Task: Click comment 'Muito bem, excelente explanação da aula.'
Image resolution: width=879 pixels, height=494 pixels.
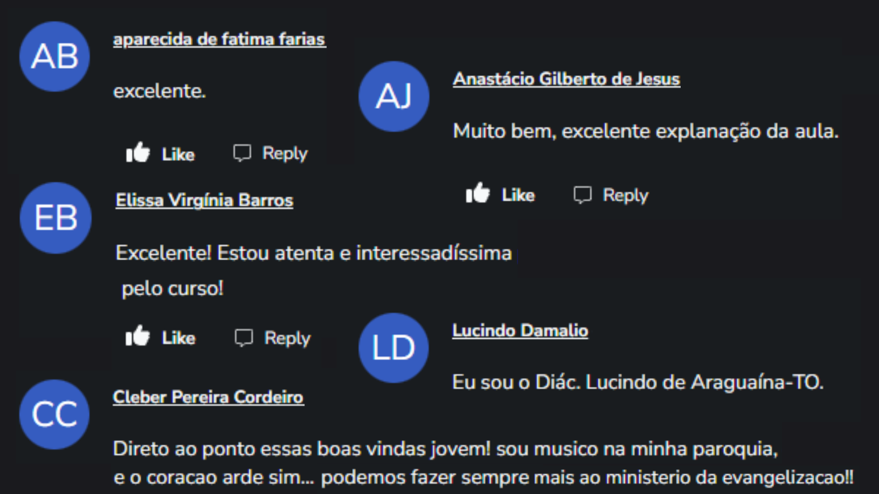Action: (x=646, y=131)
